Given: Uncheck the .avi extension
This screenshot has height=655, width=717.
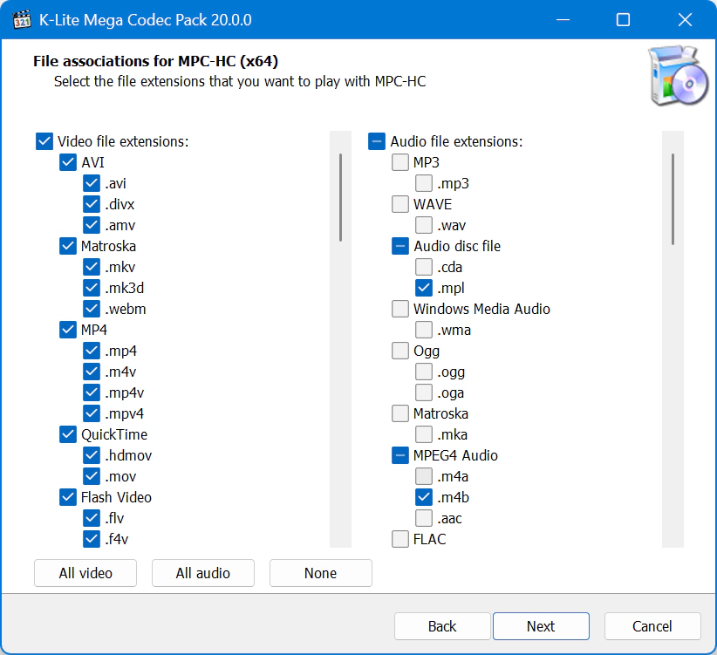Looking at the screenshot, I should [92, 183].
